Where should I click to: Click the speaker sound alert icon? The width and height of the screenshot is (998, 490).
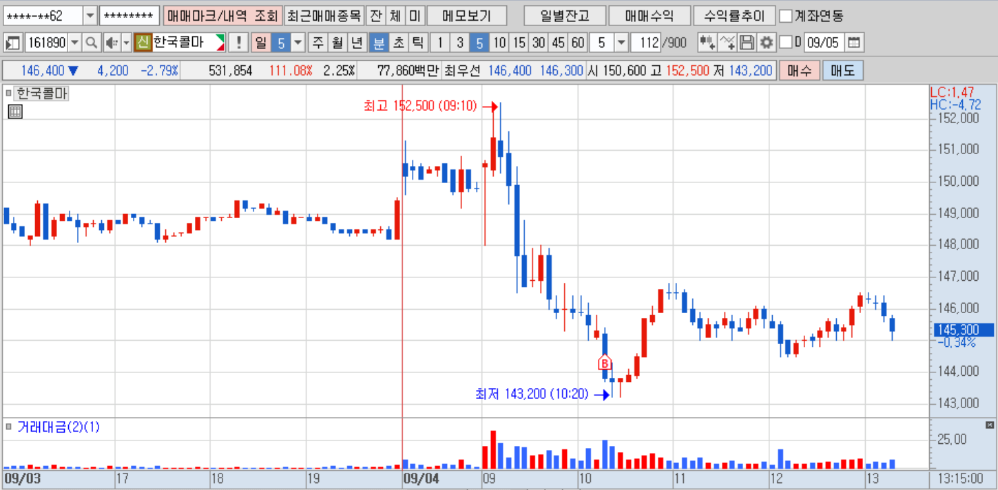tap(111, 43)
